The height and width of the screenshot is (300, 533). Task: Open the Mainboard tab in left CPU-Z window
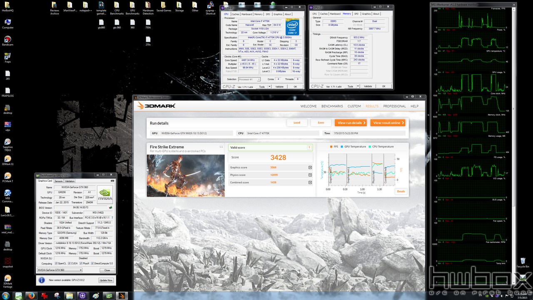[247, 14]
